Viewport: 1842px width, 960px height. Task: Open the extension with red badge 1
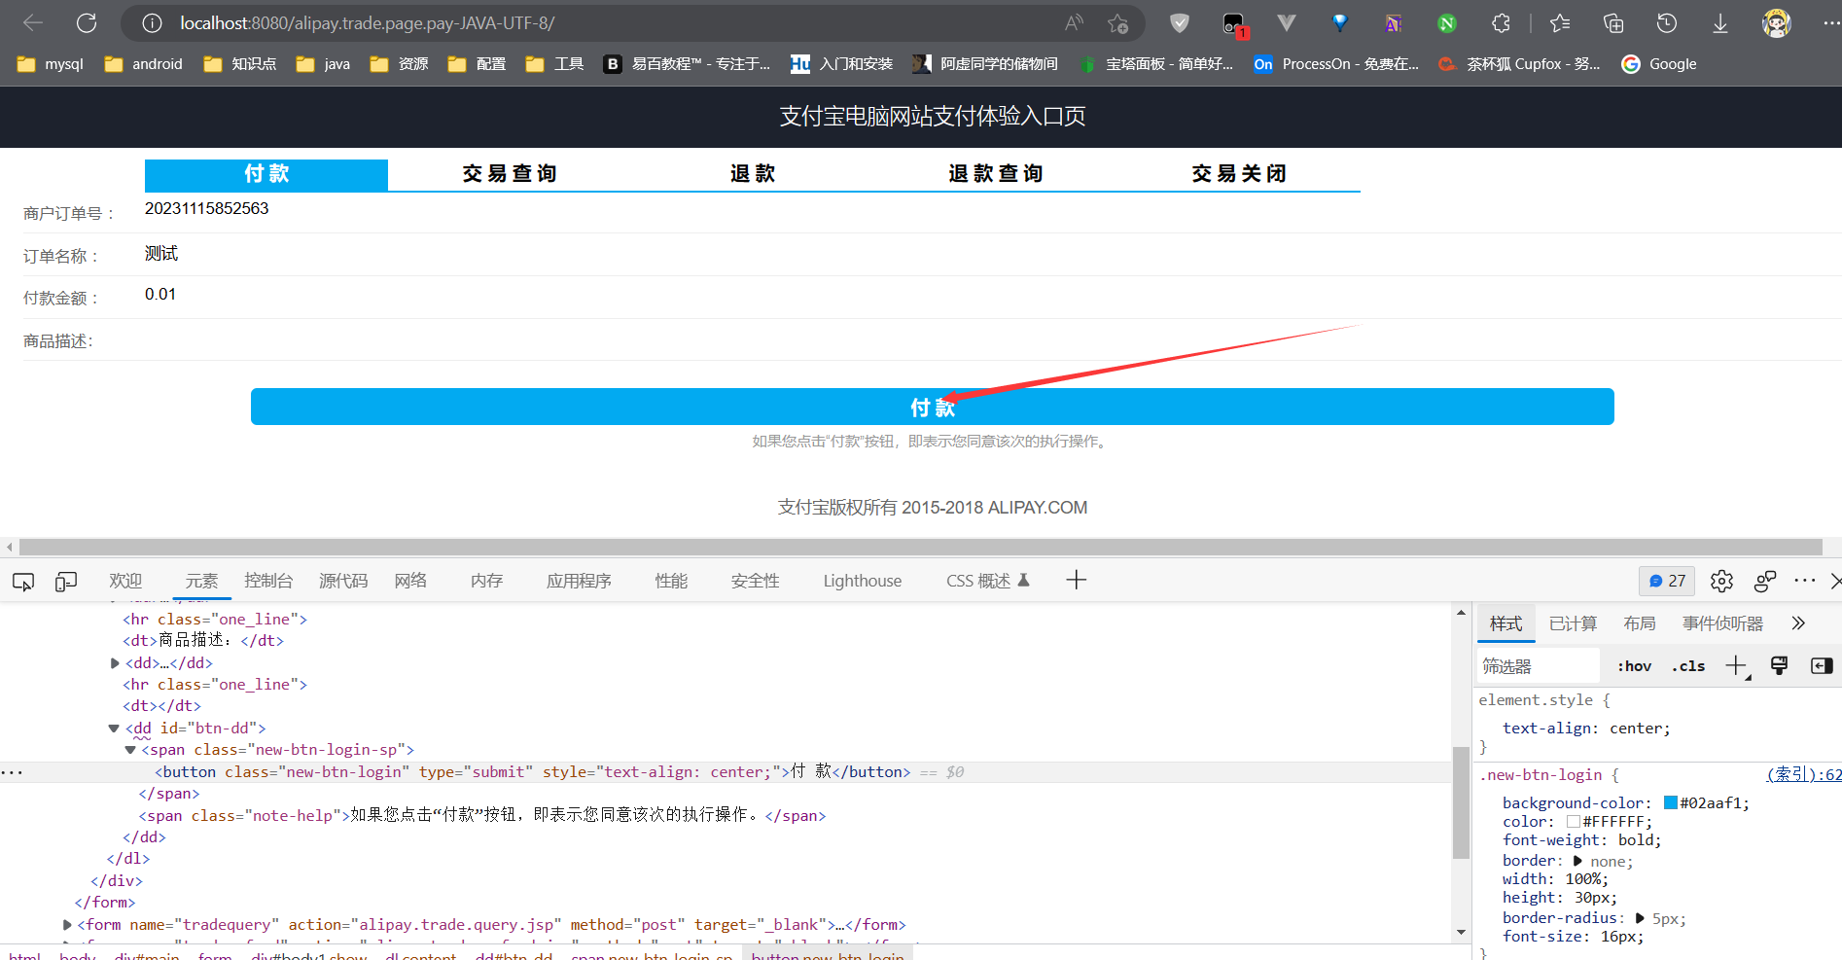[x=1234, y=24]
